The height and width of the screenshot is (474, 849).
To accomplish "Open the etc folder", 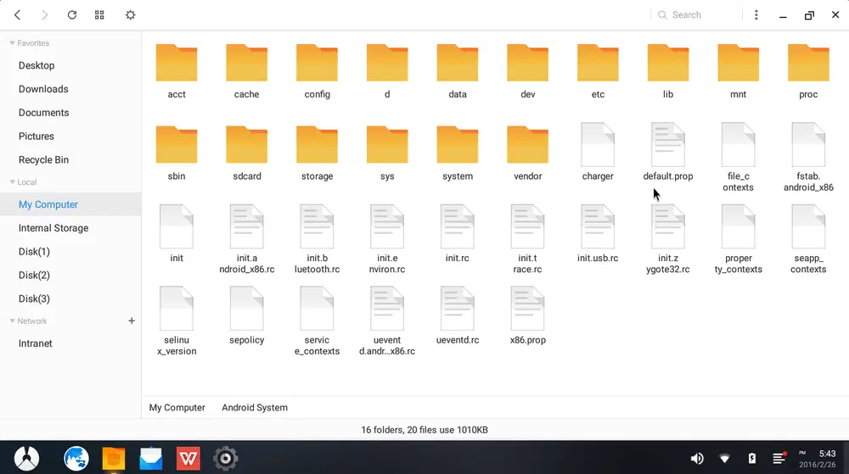I will [x=598, y=71].
